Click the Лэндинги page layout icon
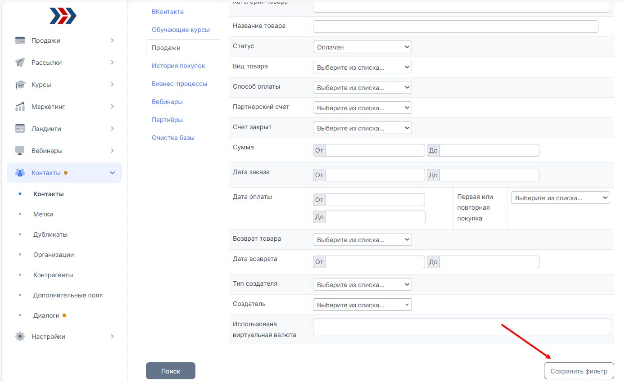625x382 pixels. click(20, 129)
